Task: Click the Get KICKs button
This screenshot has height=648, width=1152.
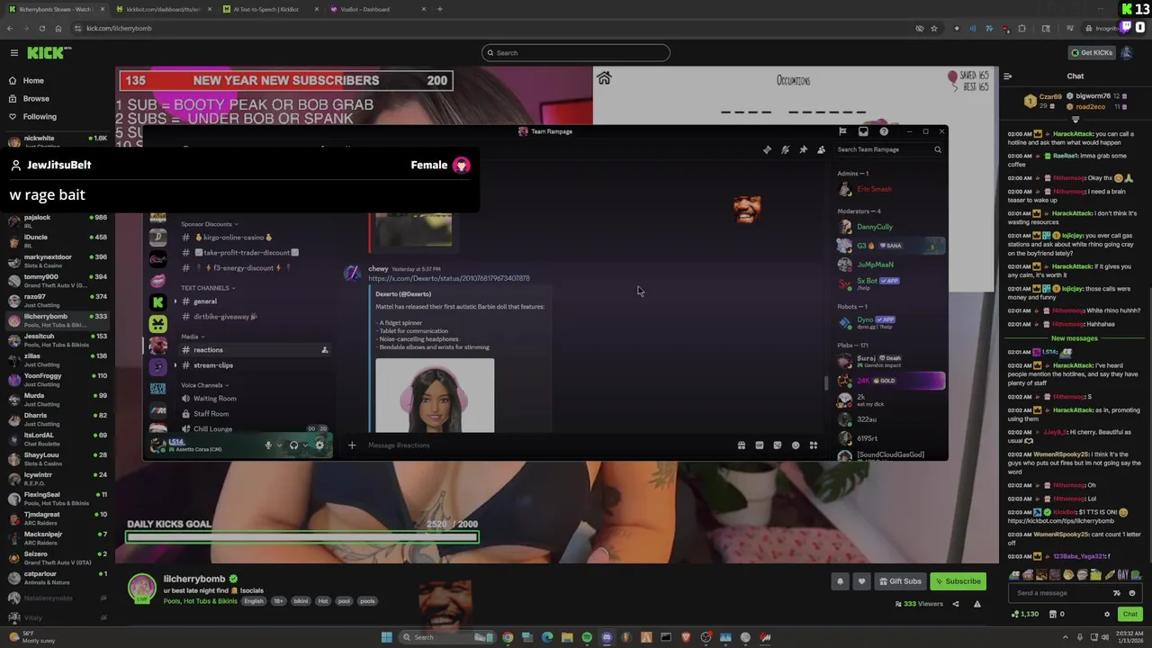Action: [x=1091, y=53]
